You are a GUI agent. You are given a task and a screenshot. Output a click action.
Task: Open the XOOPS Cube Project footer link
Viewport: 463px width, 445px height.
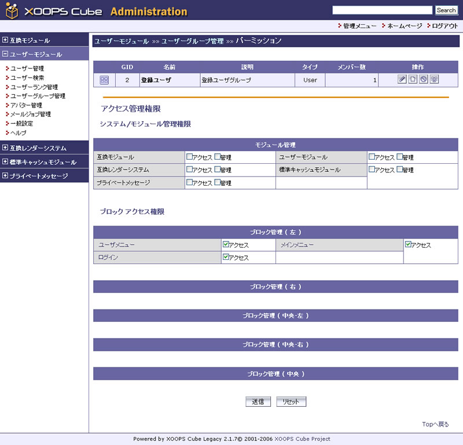302,439
